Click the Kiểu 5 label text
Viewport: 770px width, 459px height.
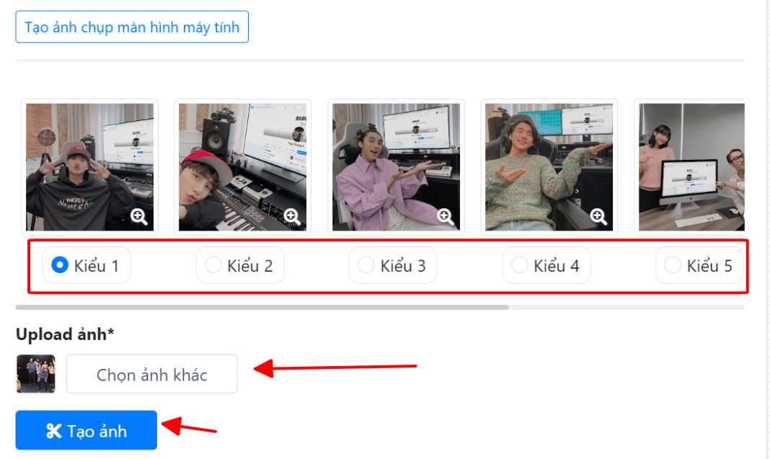tap(709, 266)
